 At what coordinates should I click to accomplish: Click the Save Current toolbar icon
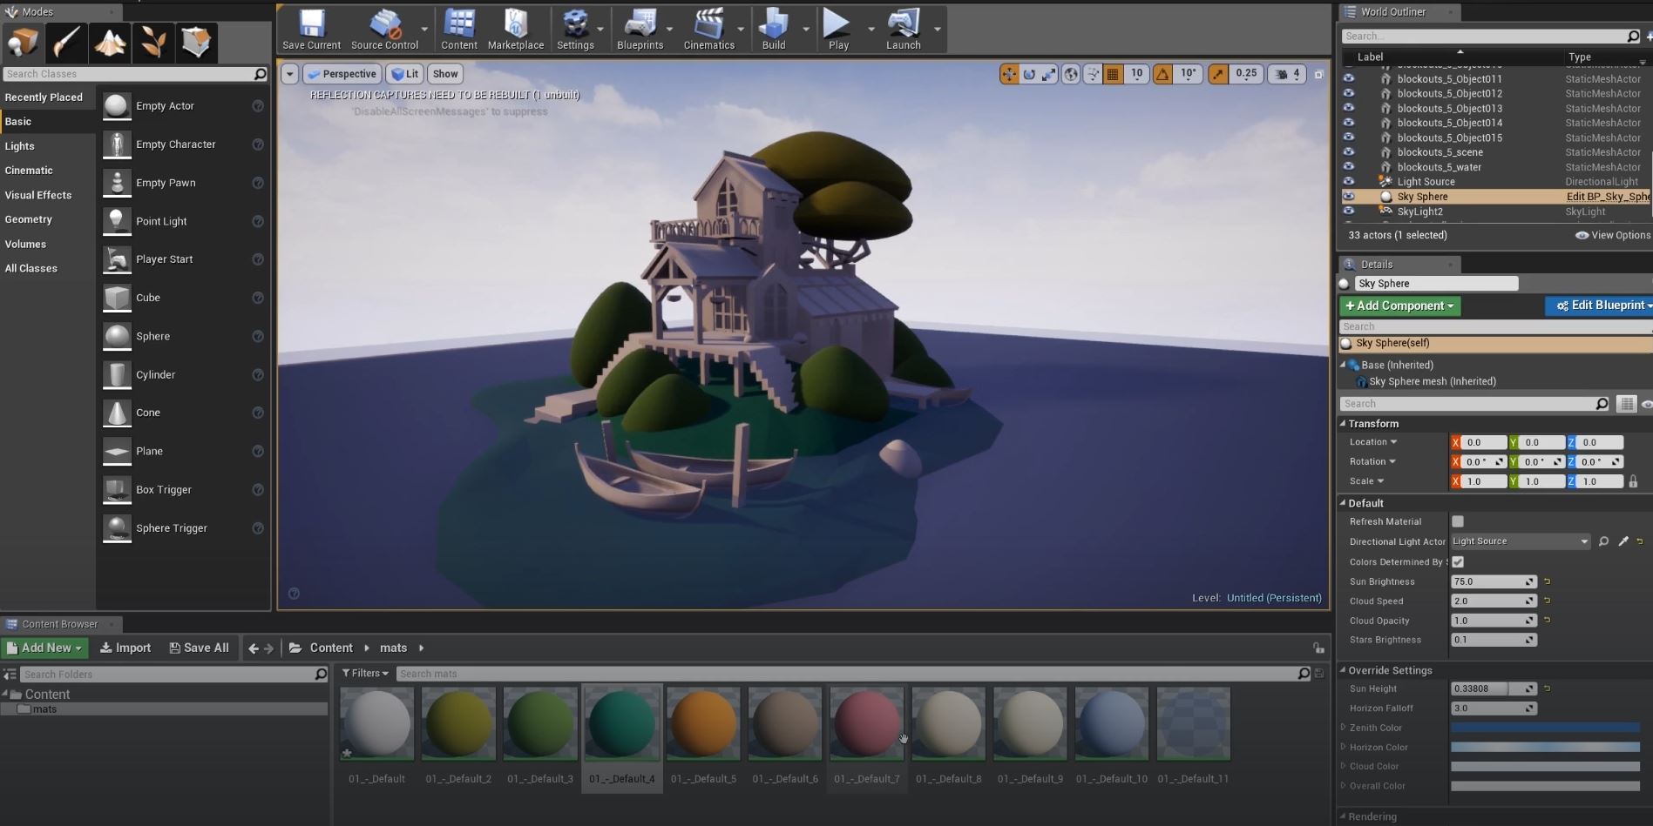[x=311, y=30]
